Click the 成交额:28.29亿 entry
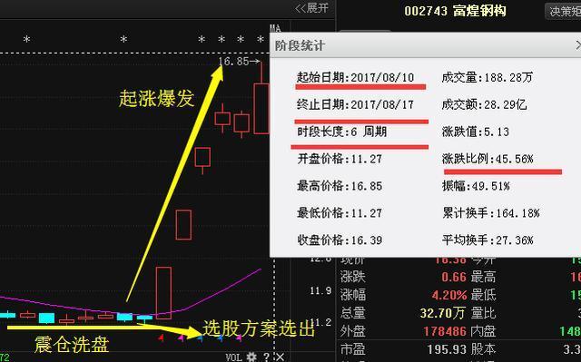 (x=484, y=104)
